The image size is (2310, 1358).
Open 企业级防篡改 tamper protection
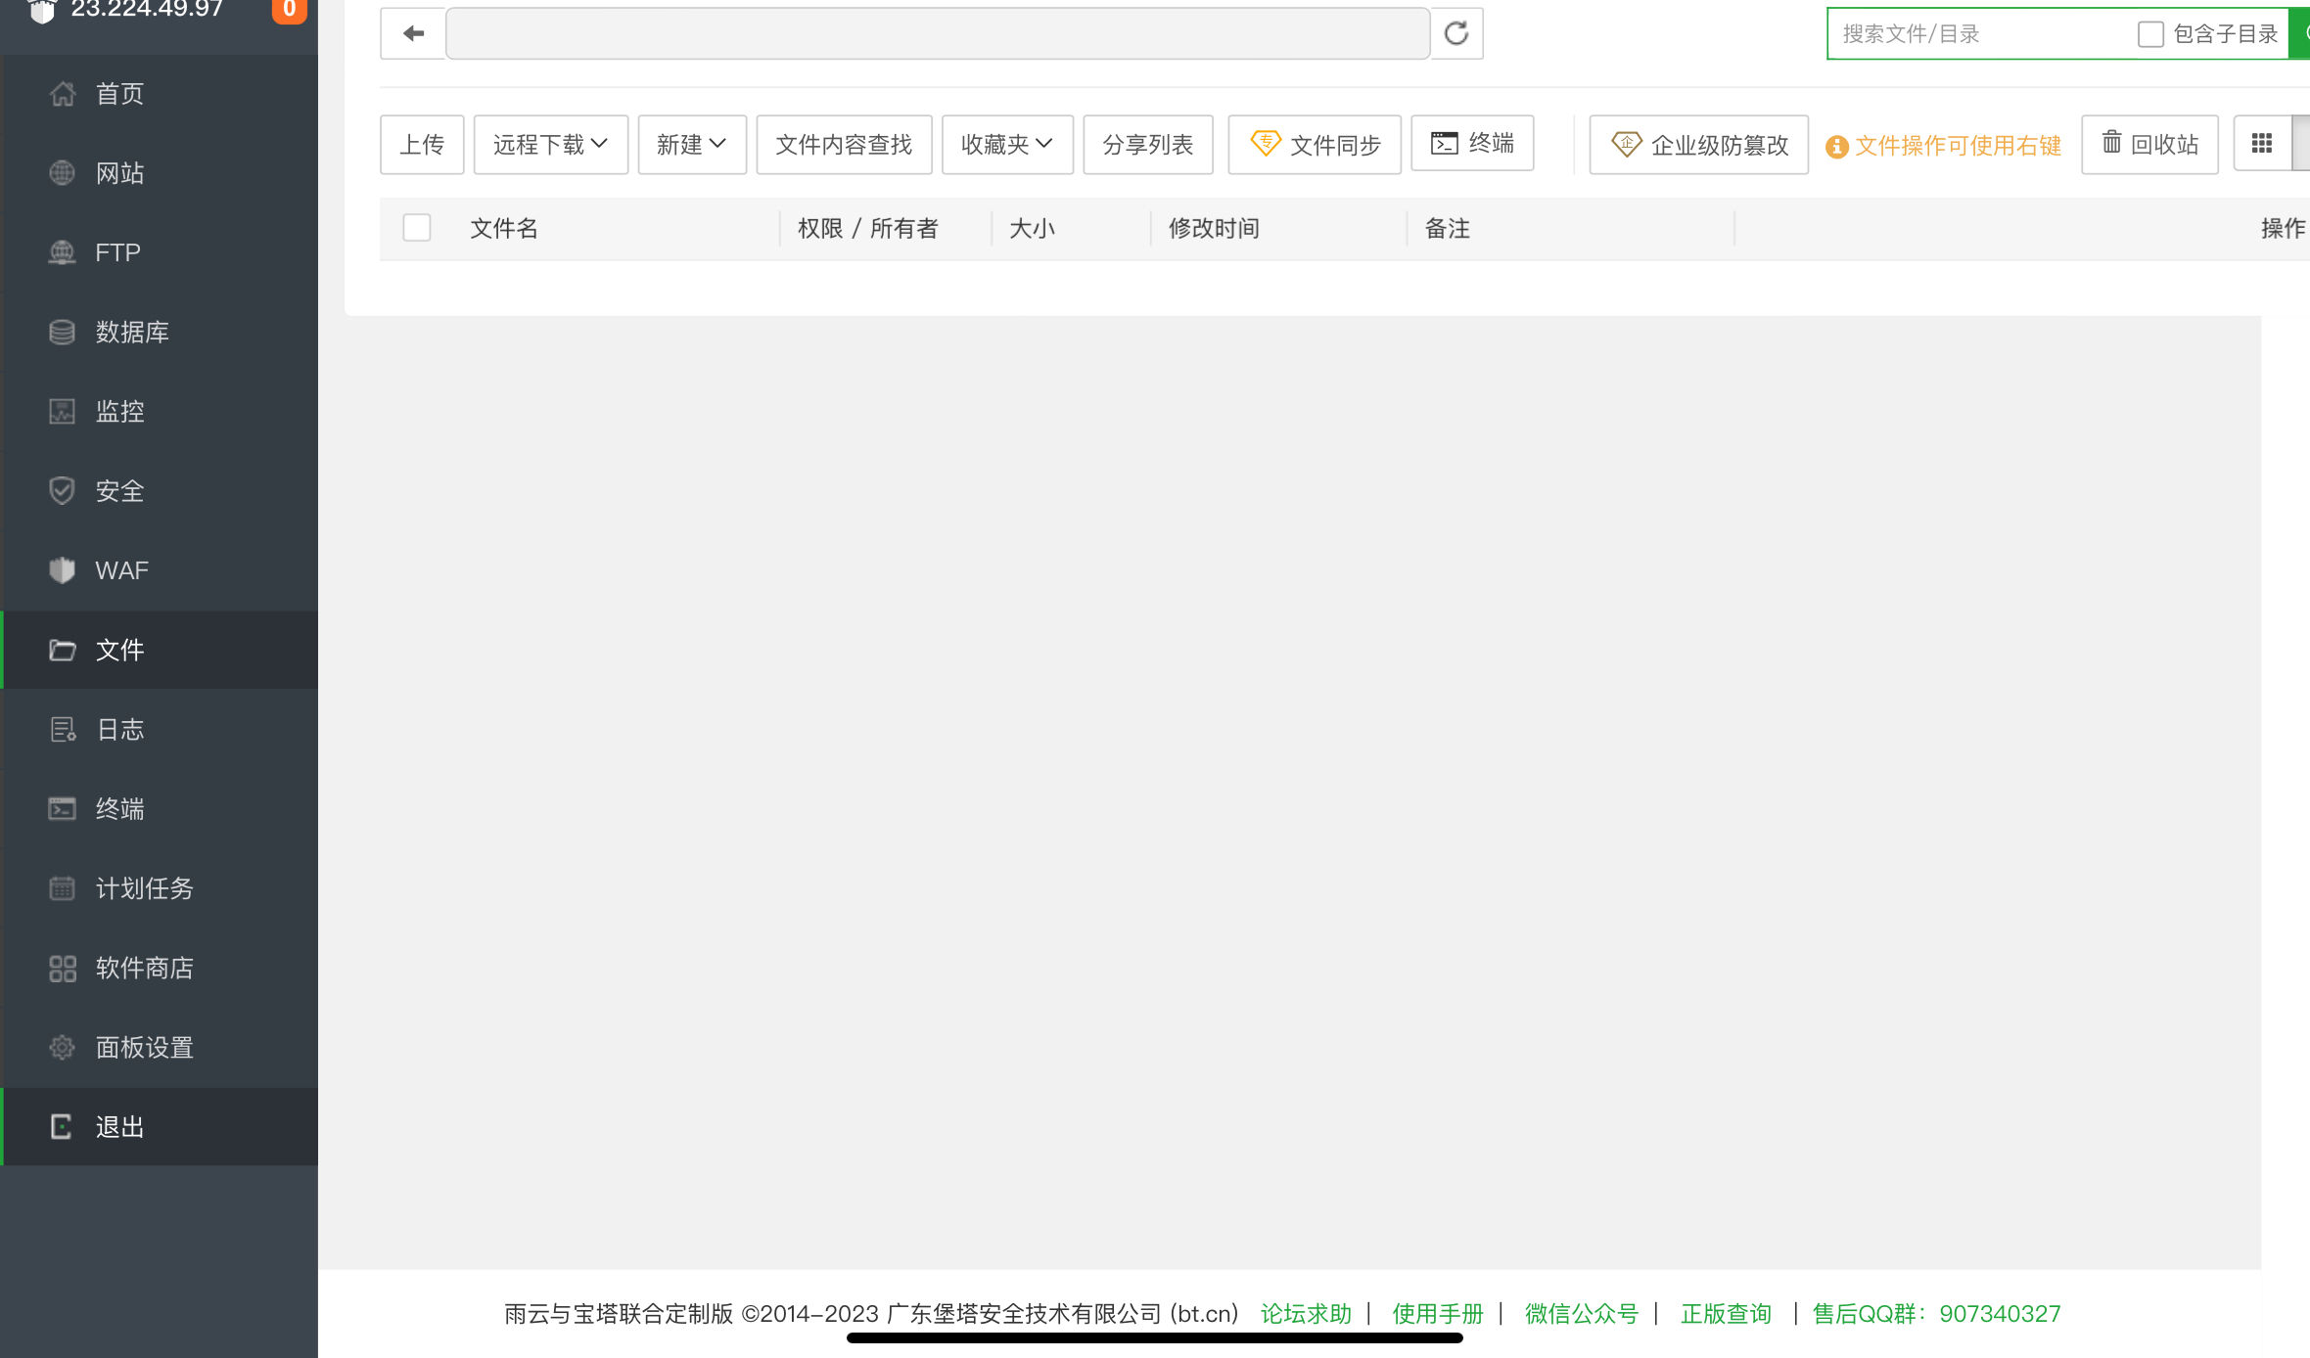click(x=1698, y=145)
